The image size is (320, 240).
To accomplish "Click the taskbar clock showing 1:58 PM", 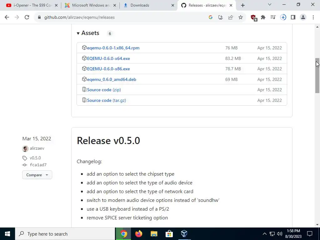I will coord(293,234).
